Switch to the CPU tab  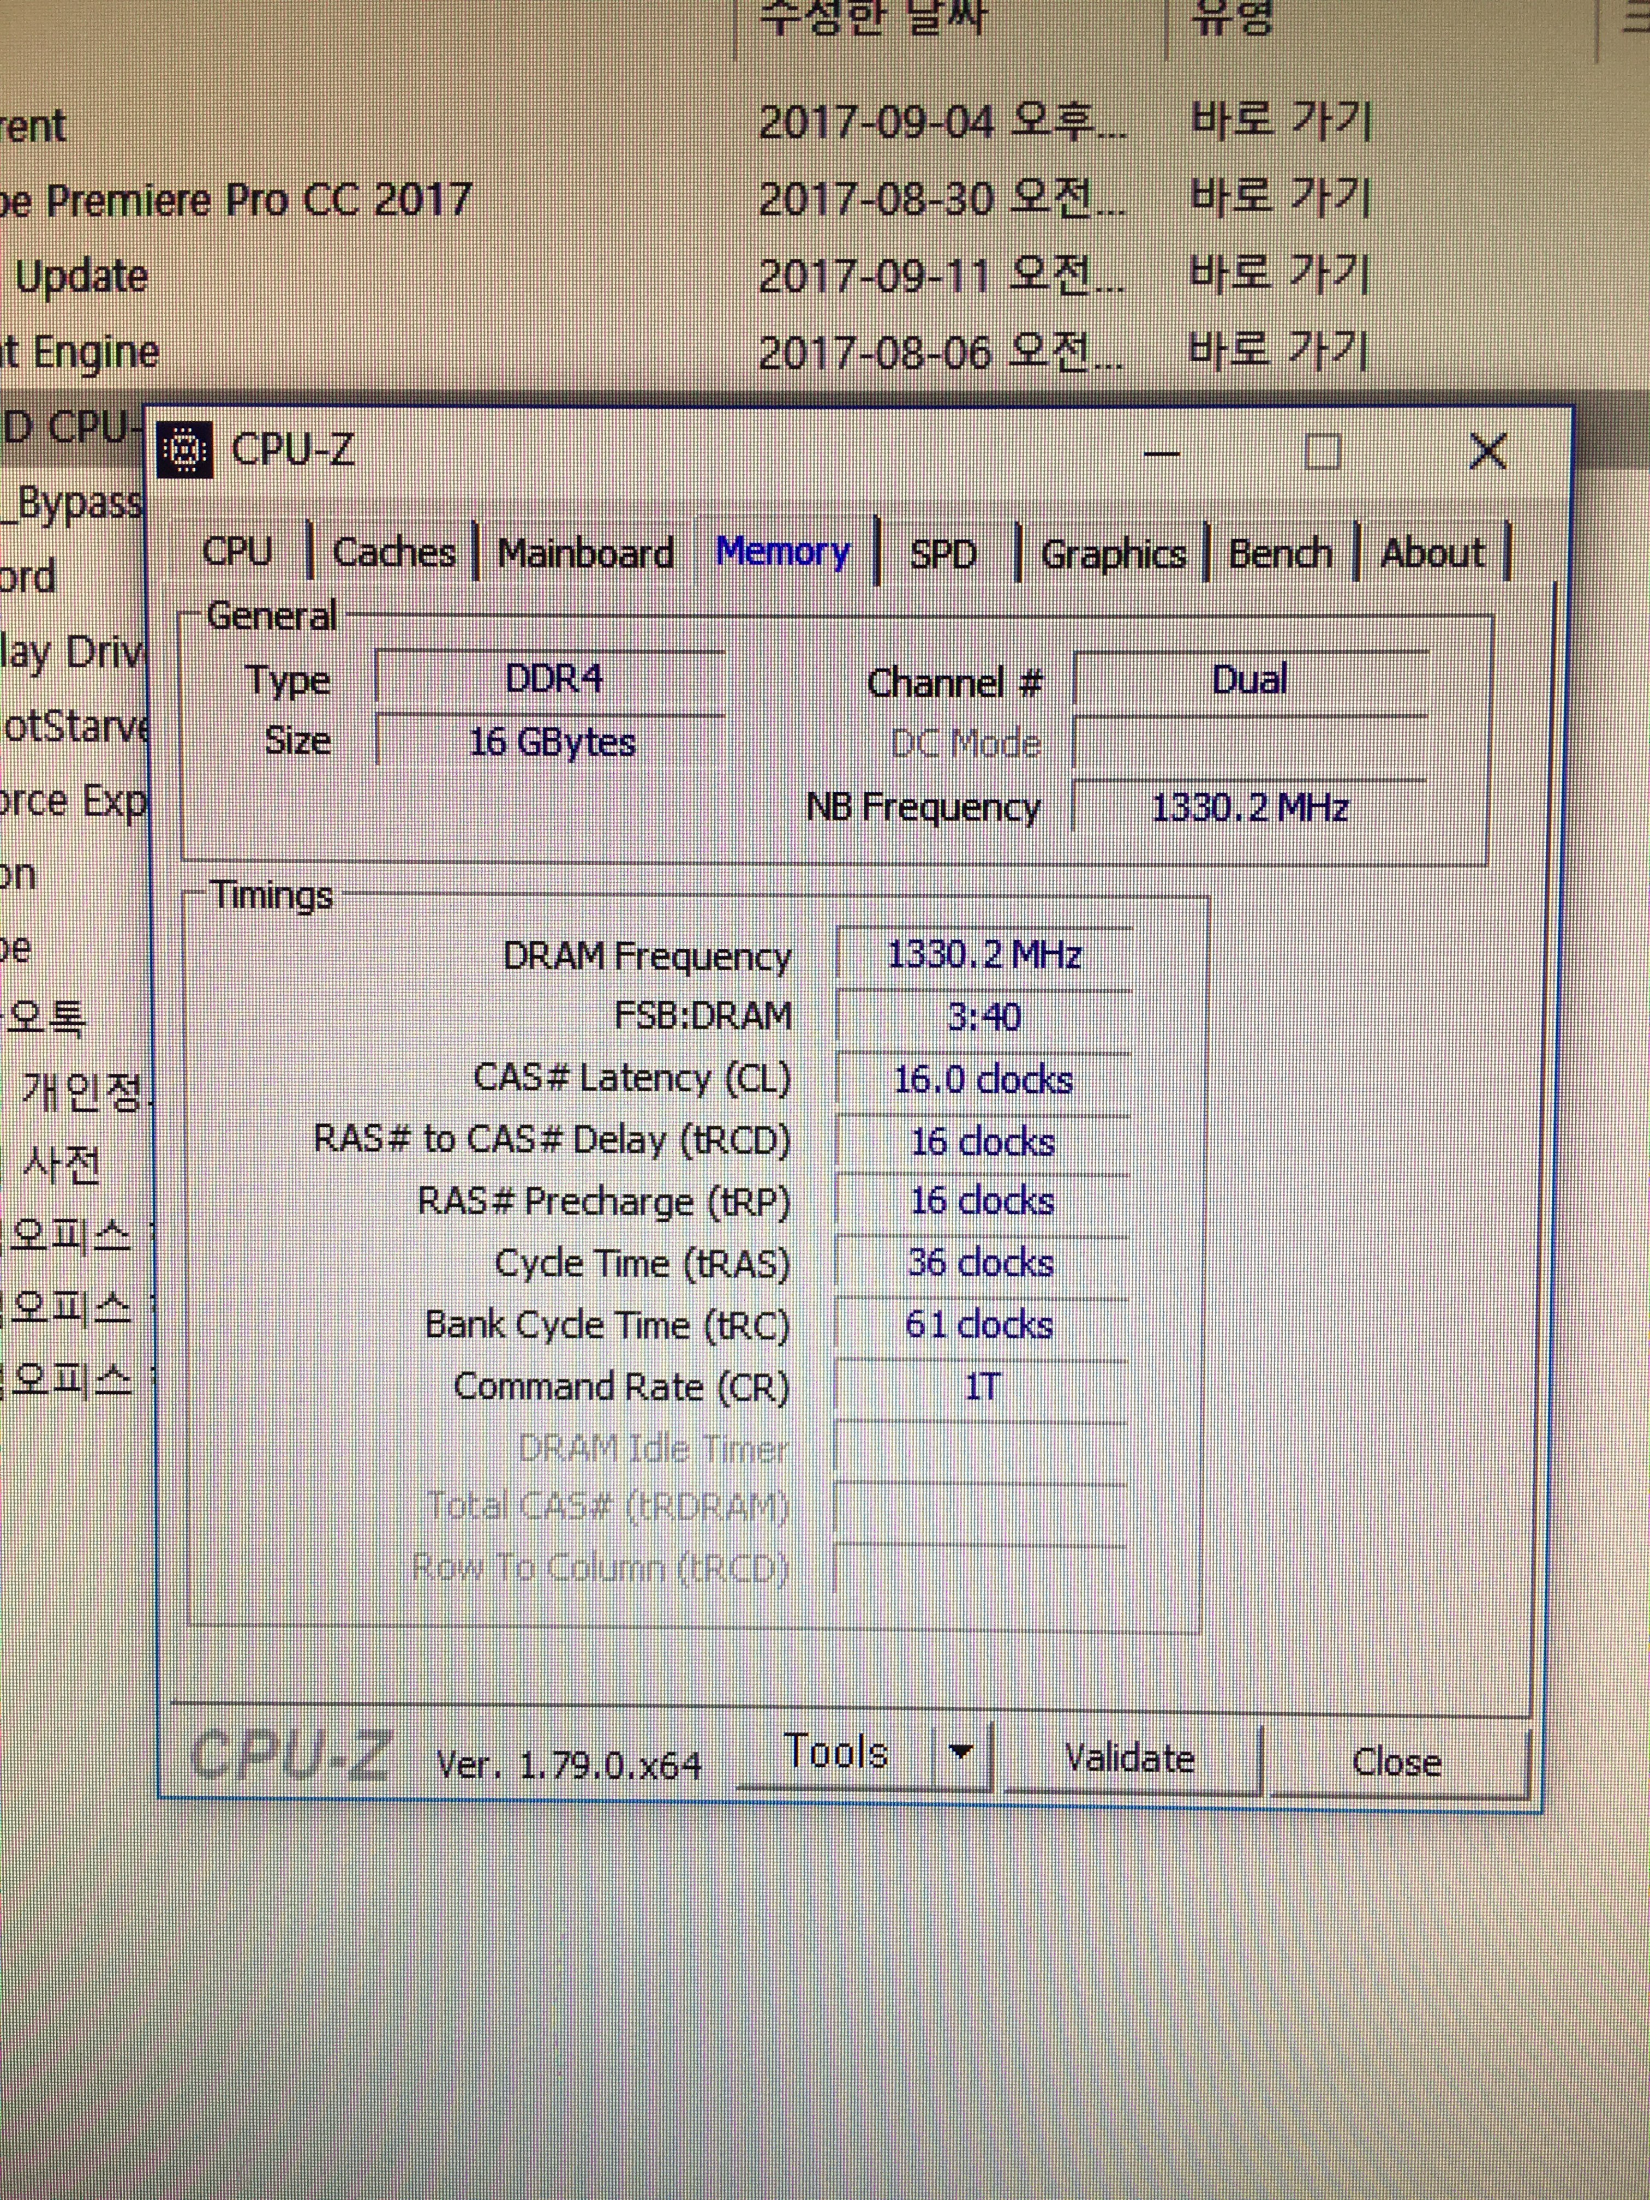coord(237,551)
